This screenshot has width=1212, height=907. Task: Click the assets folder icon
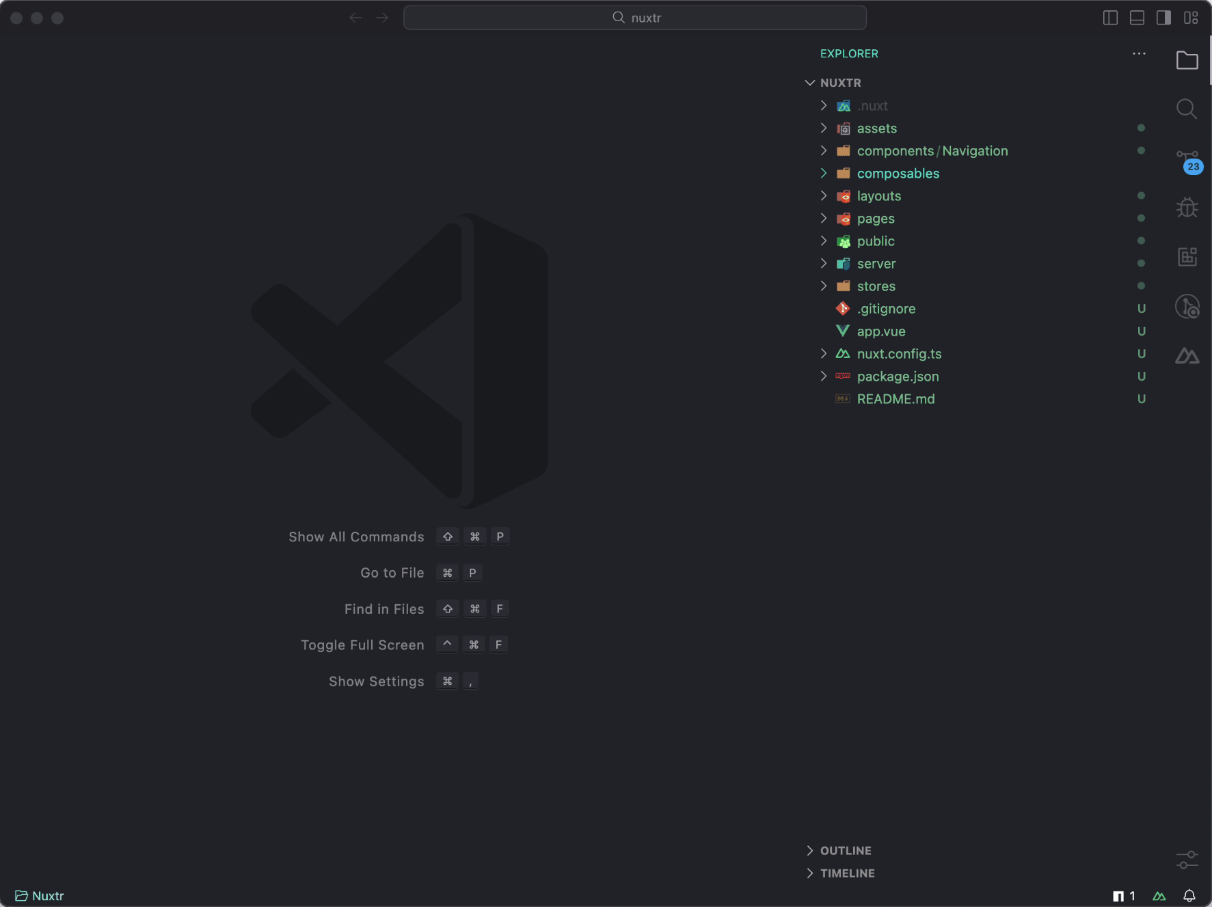point(844,128)
